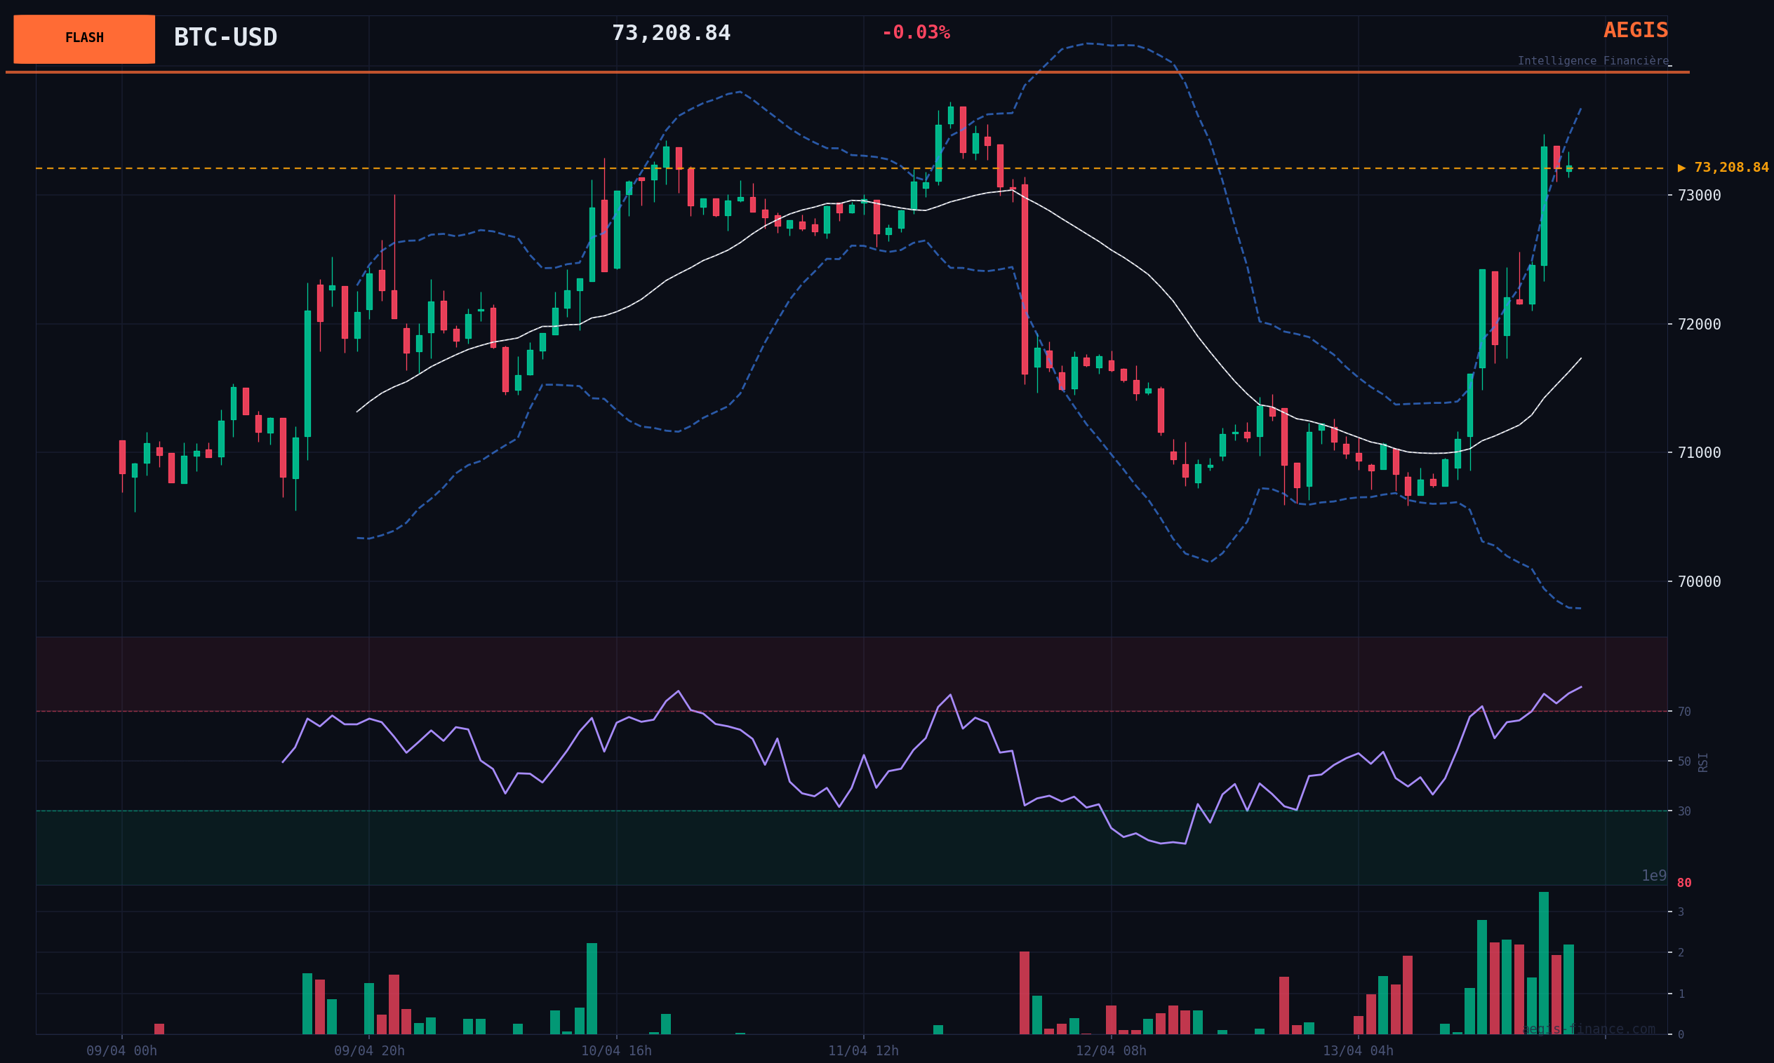Click the 73,208.84 price in header
This screenshot has width=1774, height=1063.
click(671, 33)
